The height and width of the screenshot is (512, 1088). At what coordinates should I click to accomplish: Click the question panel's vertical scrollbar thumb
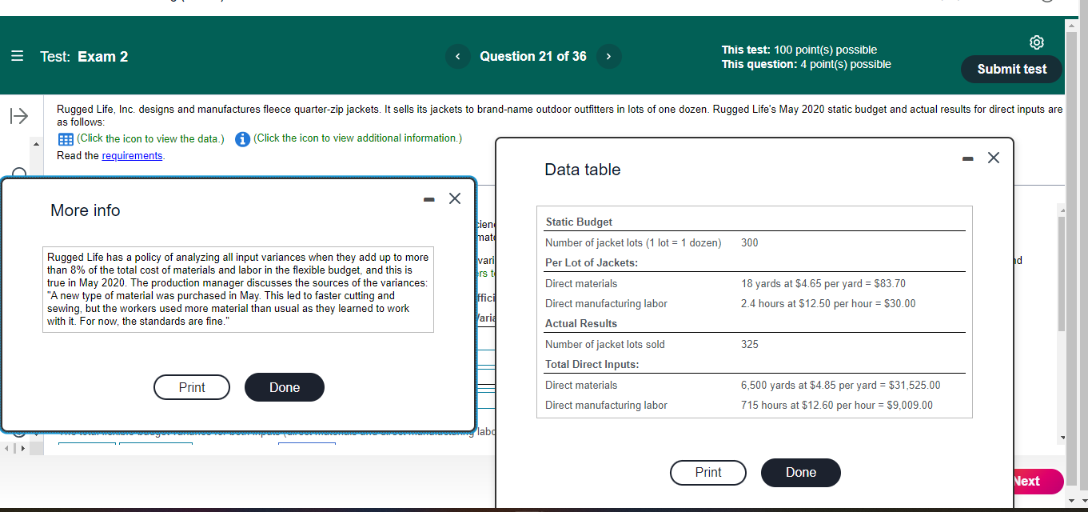click(x=1062, y=274)
